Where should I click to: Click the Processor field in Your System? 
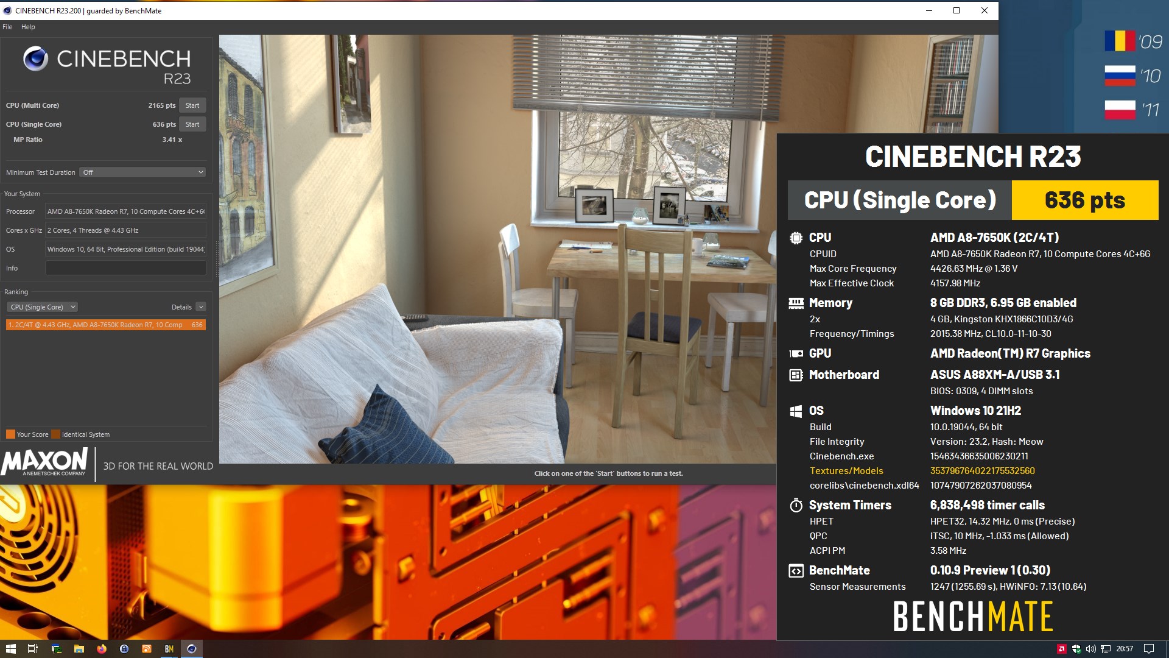point(126,211)
